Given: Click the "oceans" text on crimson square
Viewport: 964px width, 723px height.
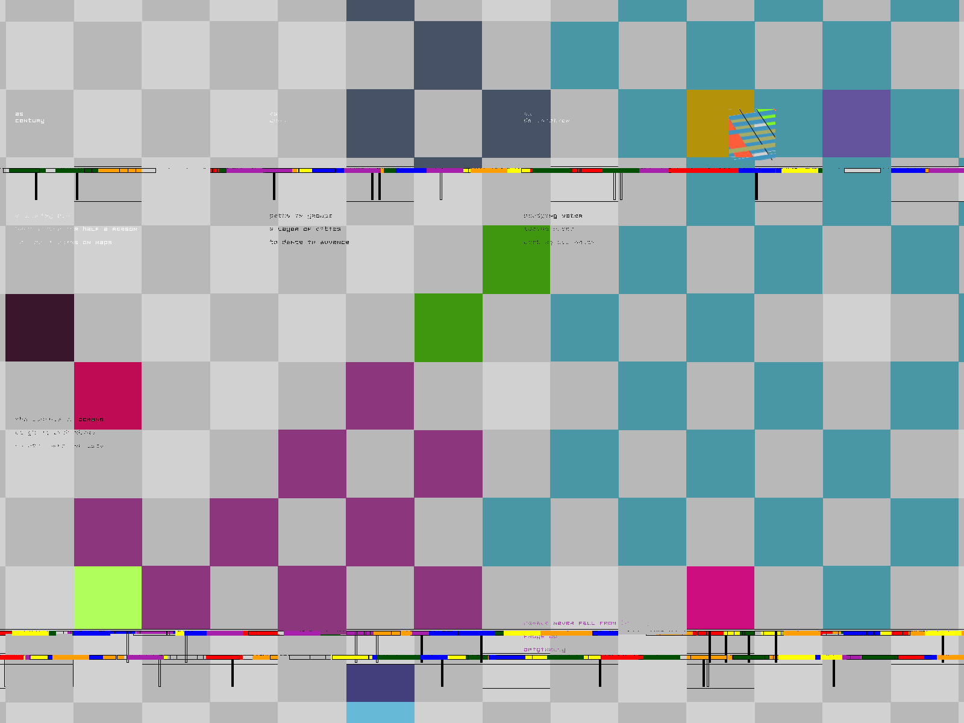Looking at the screenshot, I should [x=91, y=419].
